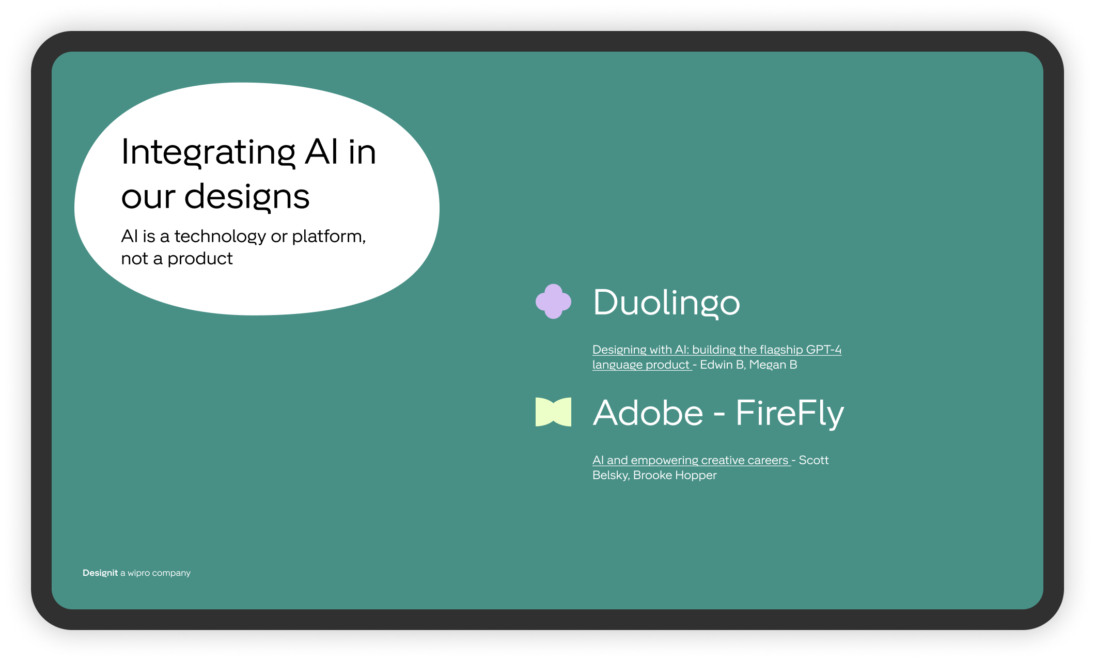Click the pale green bow-tie icon
This screenshot has width=1095, height=661.
(x=553, y=412)
